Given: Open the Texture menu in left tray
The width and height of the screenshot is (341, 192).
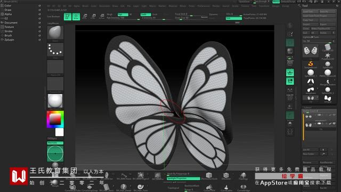Looking at the screenshot, I should point(9,27).
